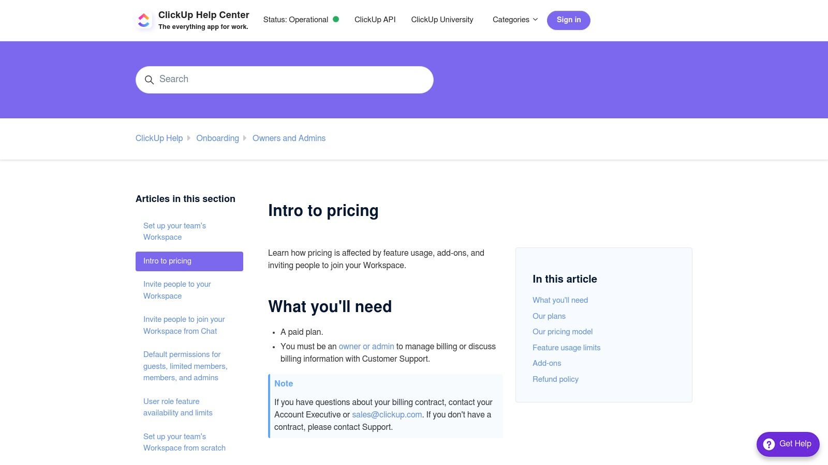Click the sales@clickup.com email link
This screenshot has height=465, width=828.
pyautogui.click(x=387, y=415)
